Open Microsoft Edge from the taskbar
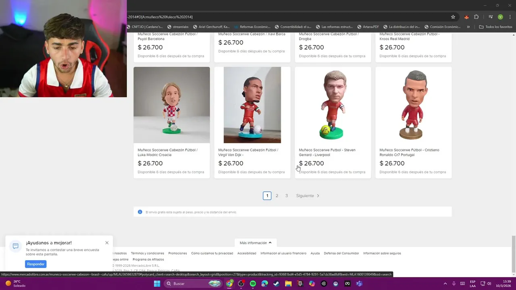This screenshot has height=290, width=516. pos(264,284)
